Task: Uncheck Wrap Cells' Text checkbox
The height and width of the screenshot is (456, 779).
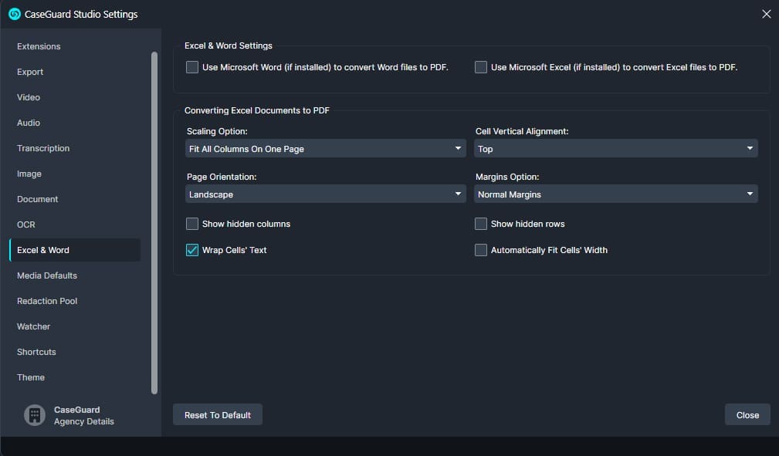Action: click(x=192, y=250)
